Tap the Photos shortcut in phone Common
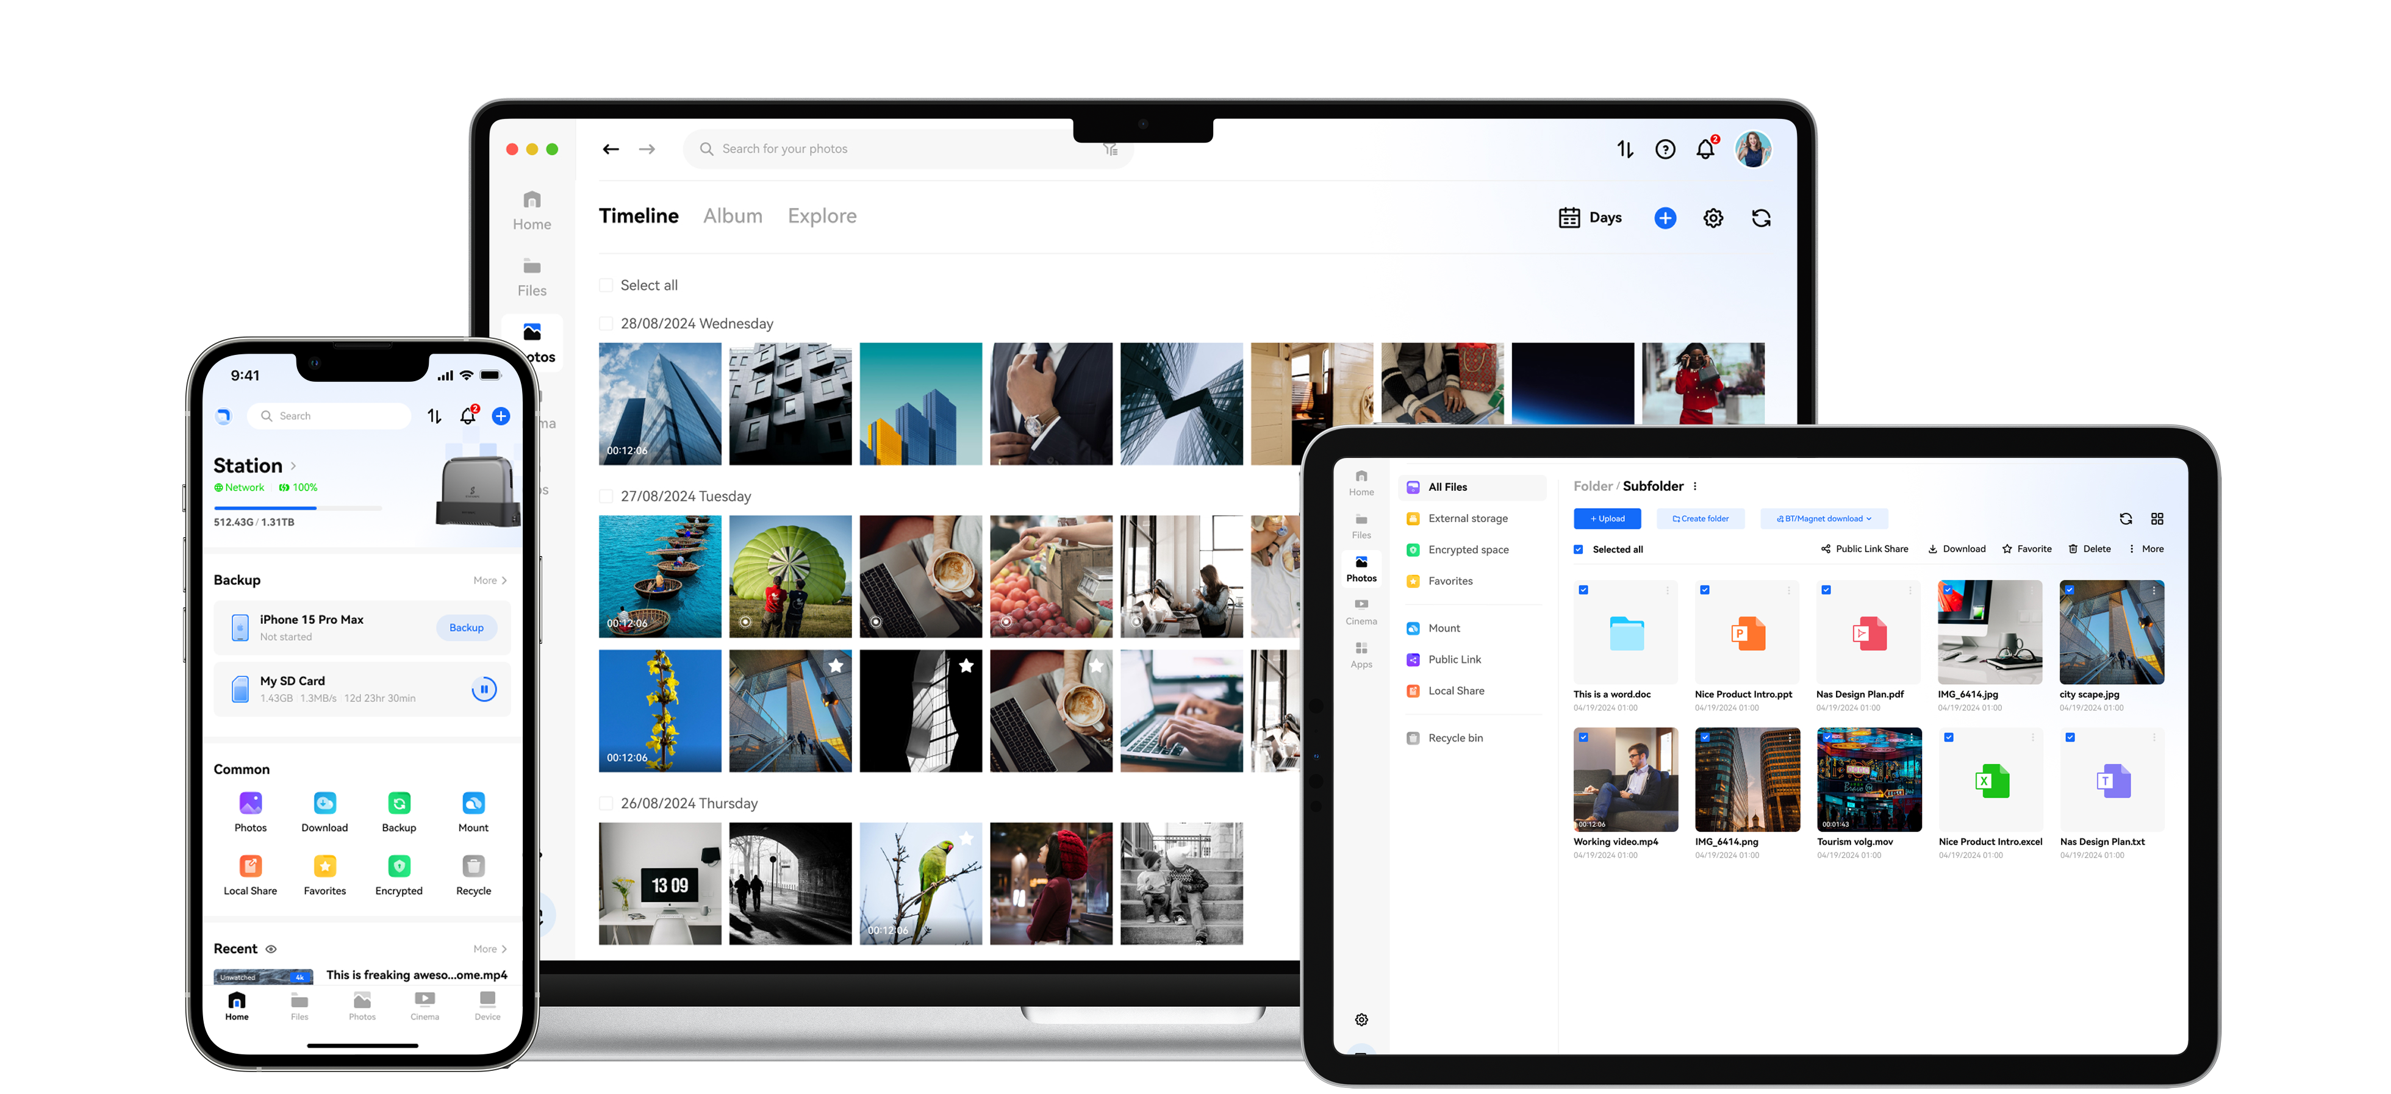 251,812
